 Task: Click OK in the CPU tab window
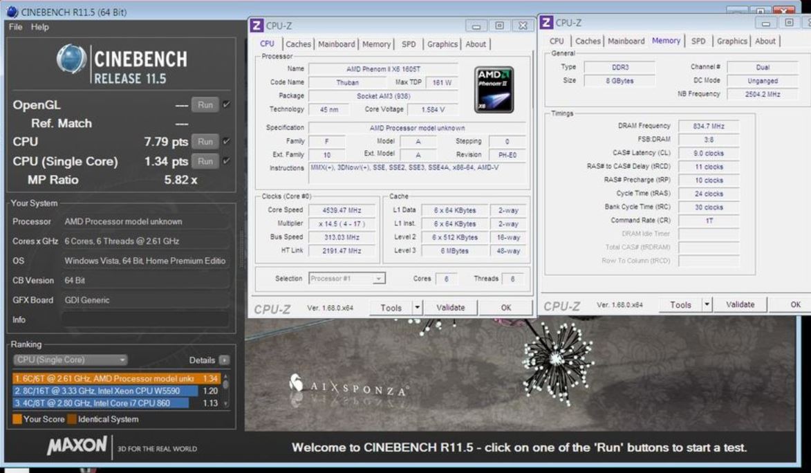(x=506, y=308)
